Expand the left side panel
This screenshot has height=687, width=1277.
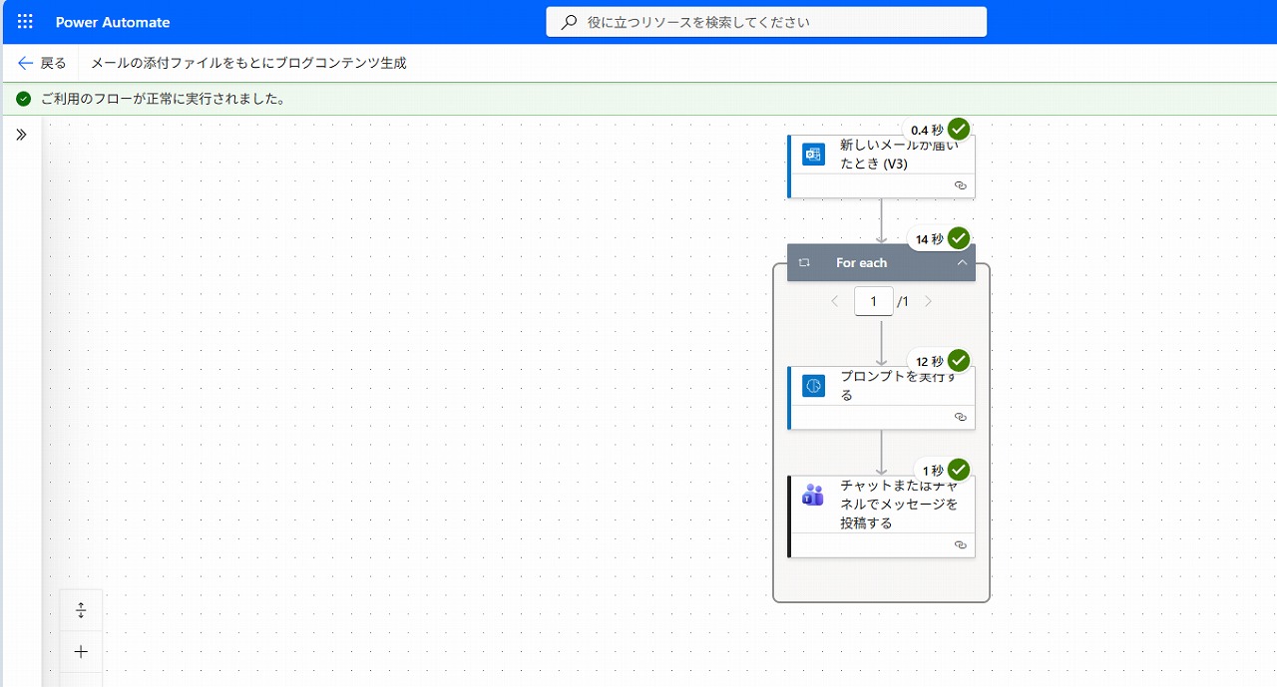(21, 135)
